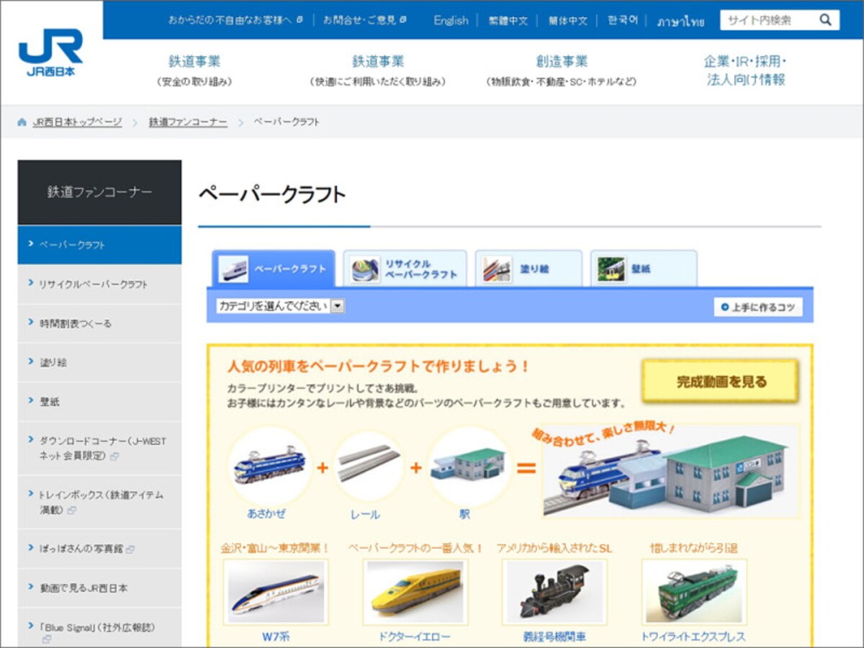The width and height of the screenshot is (864, 648).
Task: Go to JR西日本トップページ breadcrumb
Action: click(x=78, y=122)
